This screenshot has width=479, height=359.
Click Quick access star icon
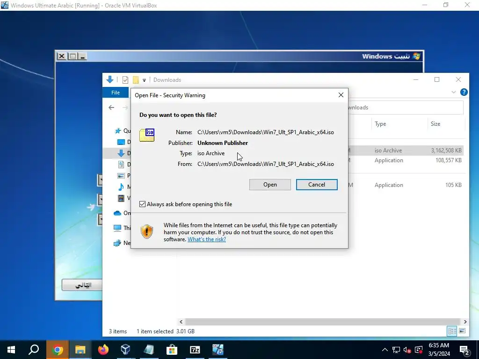[118, 131]
